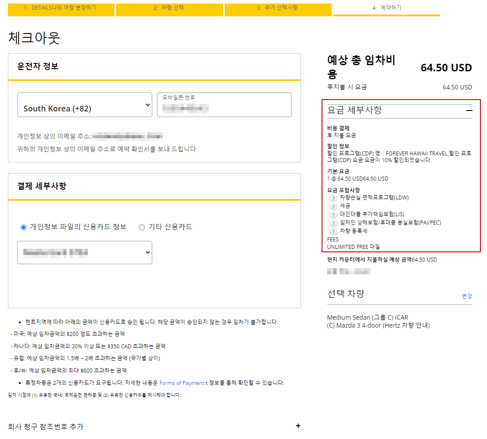The height and width of the screenshot is (439, 487).
Task: Collapse the 요금 세부사항 panel
Action: tap(469, 110)
